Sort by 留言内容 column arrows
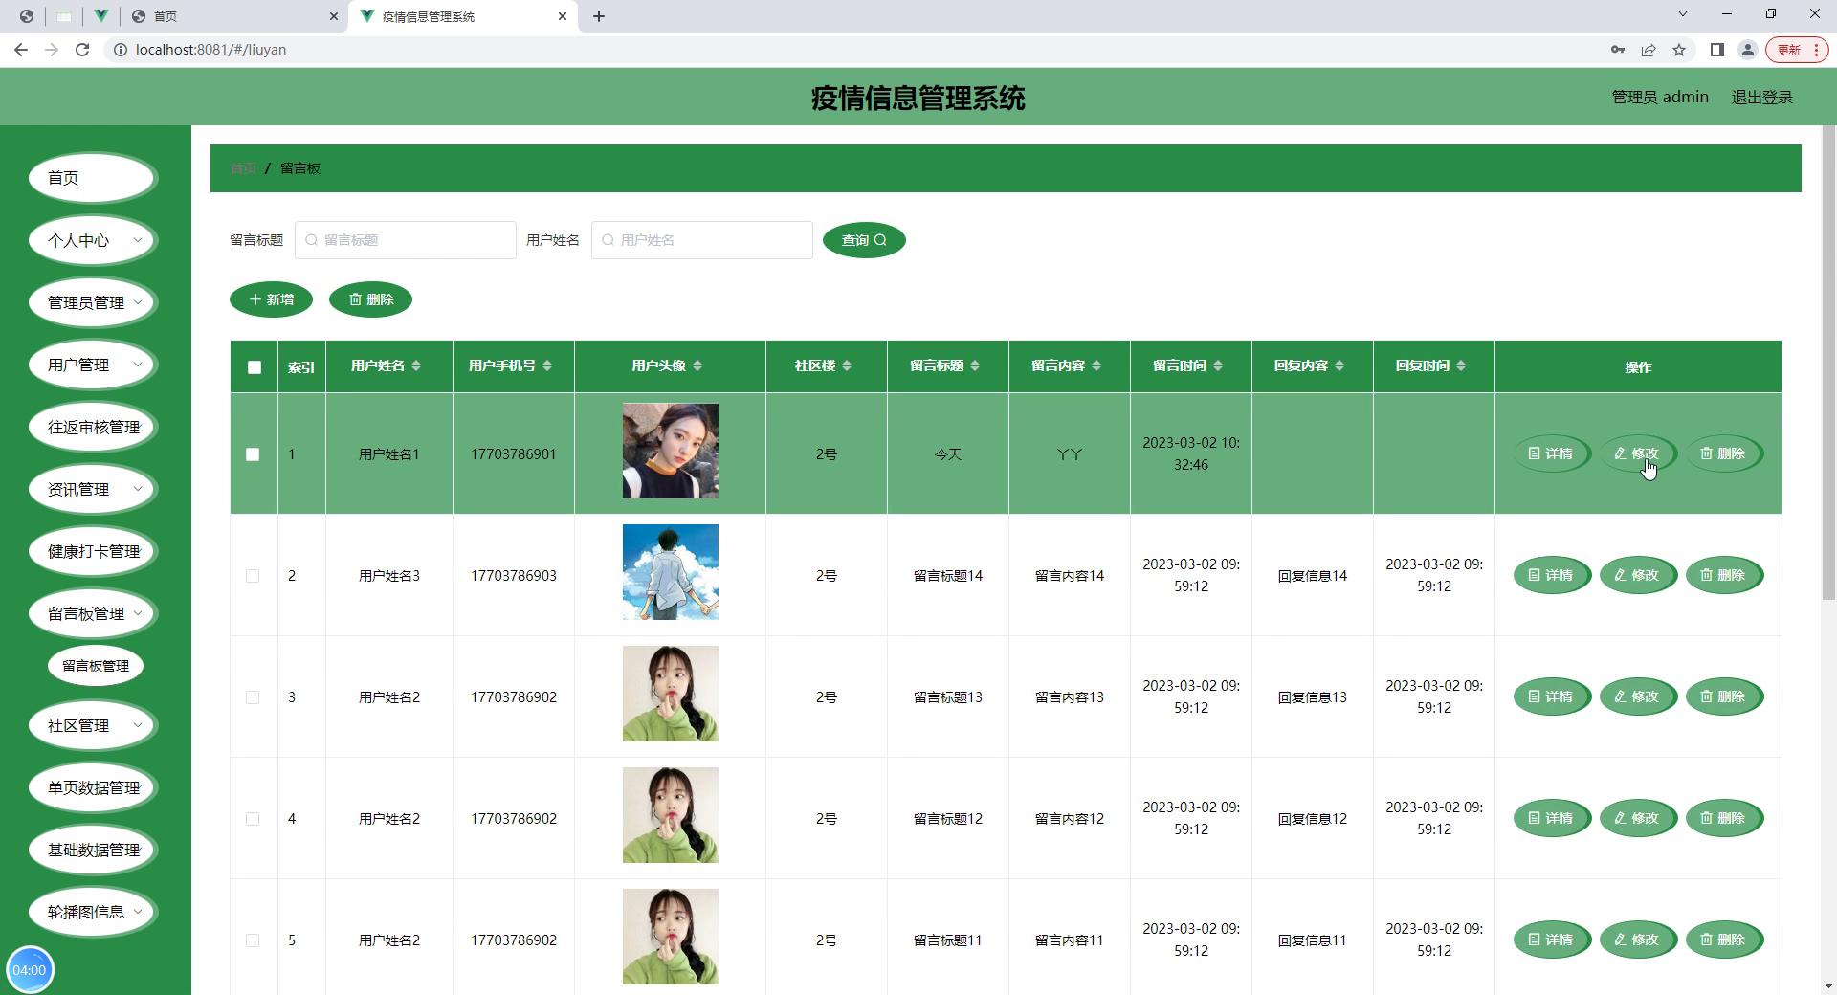Image resolution: width=1837 pixels, height=995 pixels. coord(1096,365)
